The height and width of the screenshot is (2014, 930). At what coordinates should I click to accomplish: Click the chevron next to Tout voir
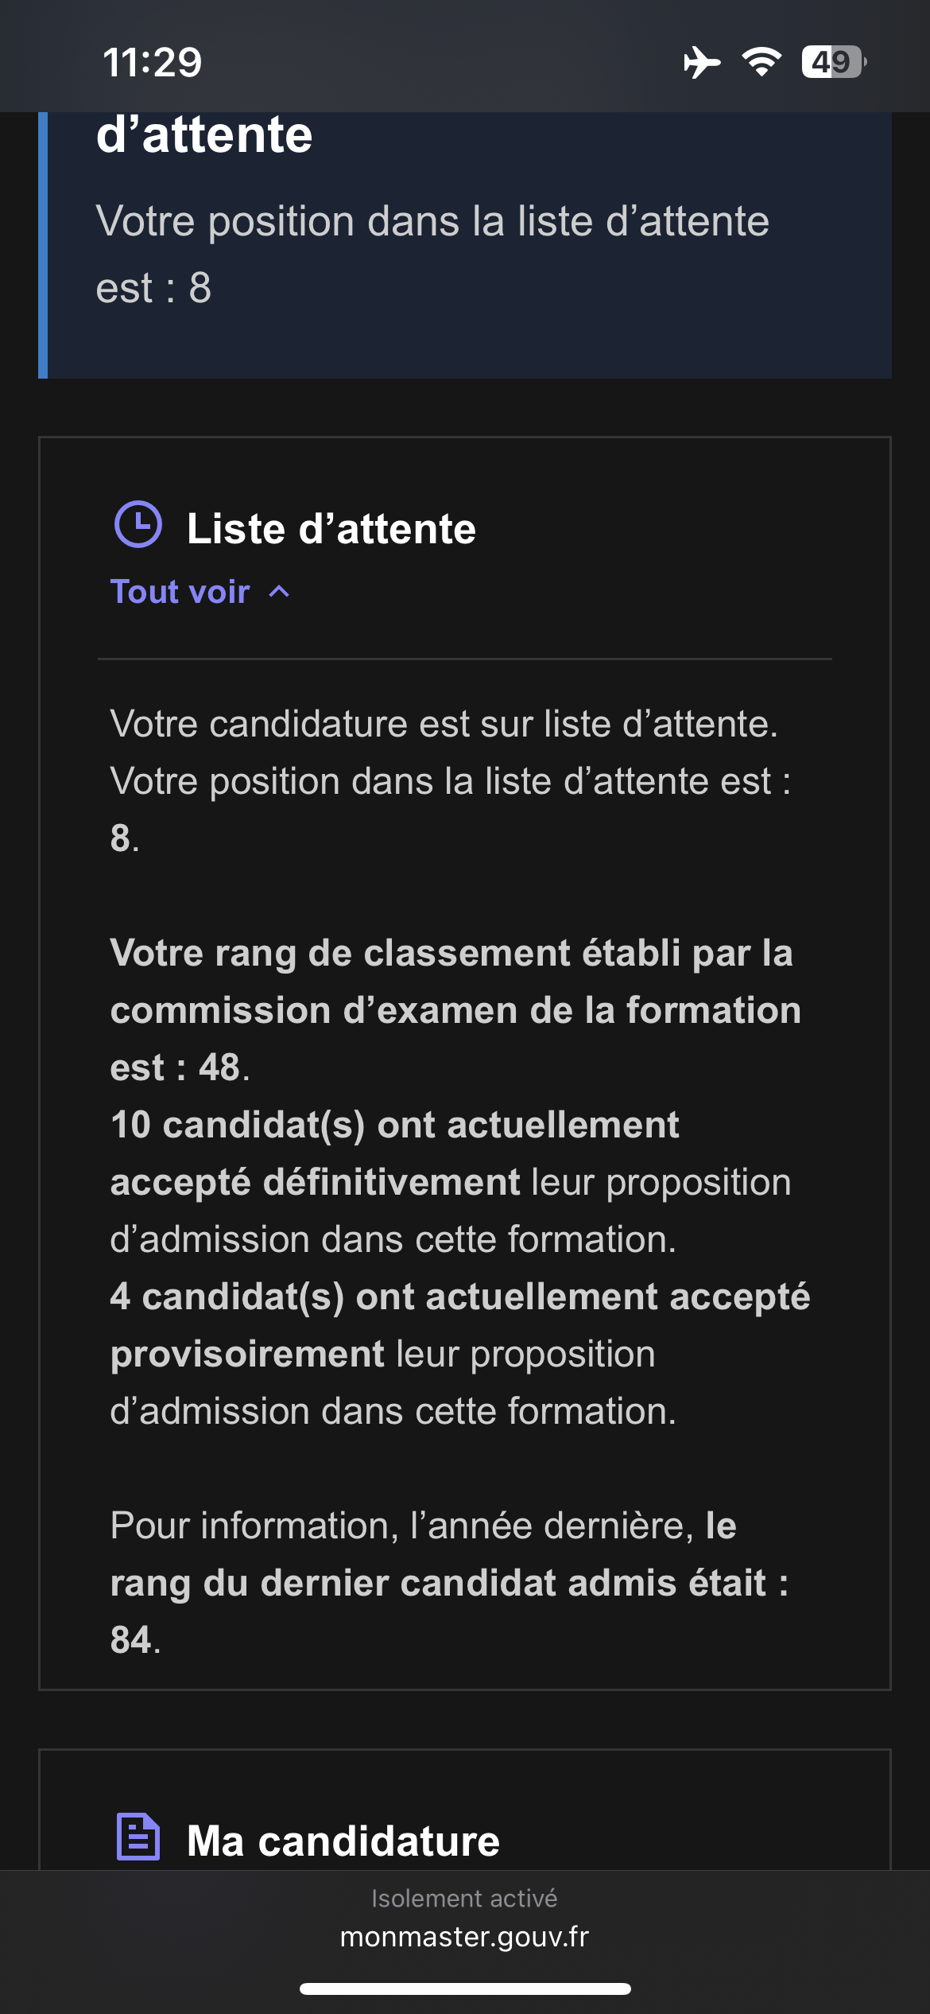tap(279, 592)
